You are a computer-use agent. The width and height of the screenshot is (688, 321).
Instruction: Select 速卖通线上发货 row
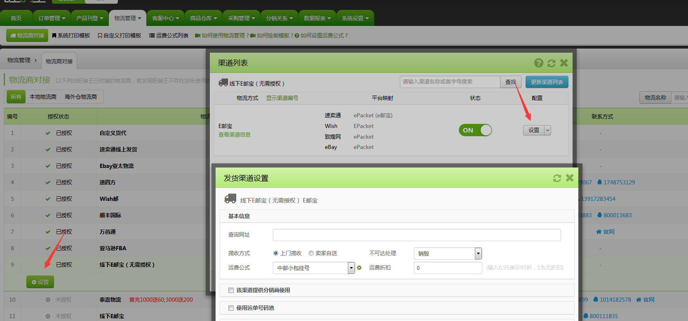point(118,149)
